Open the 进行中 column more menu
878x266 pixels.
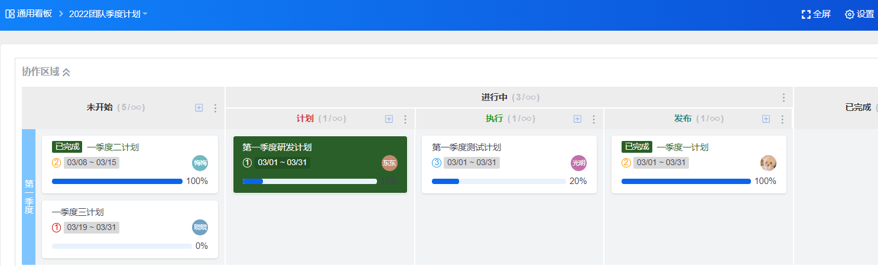point(783,97)
